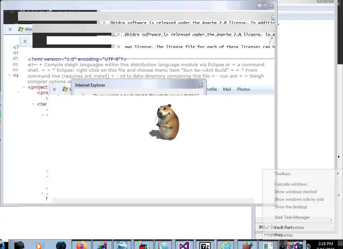343x249 pixels.
Task: Click the Profile link
Action: click(x=212, y=89)
